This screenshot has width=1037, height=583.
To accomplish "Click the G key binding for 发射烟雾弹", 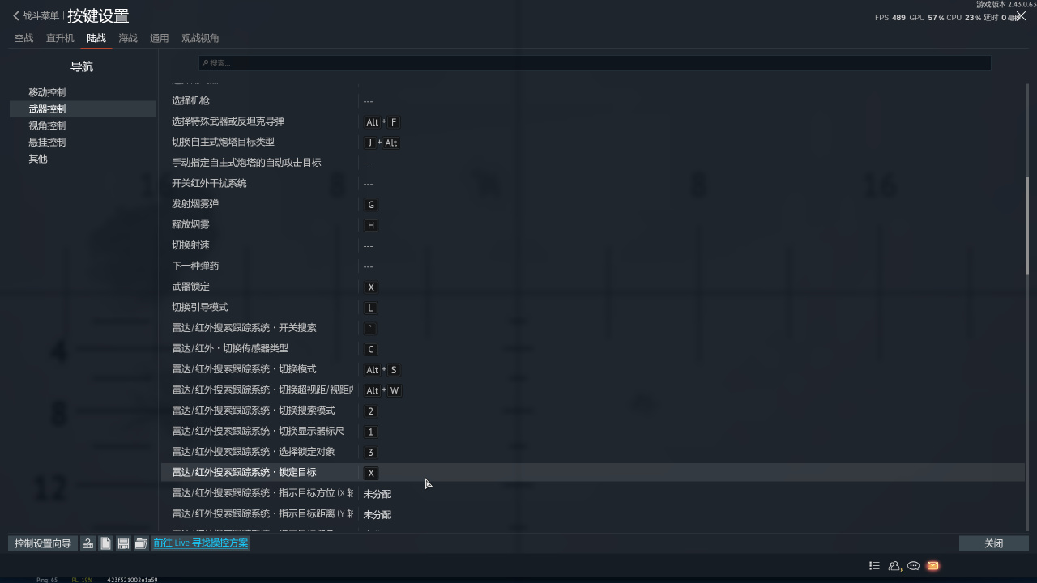I will pyautogui.click(x=371, y=205).
